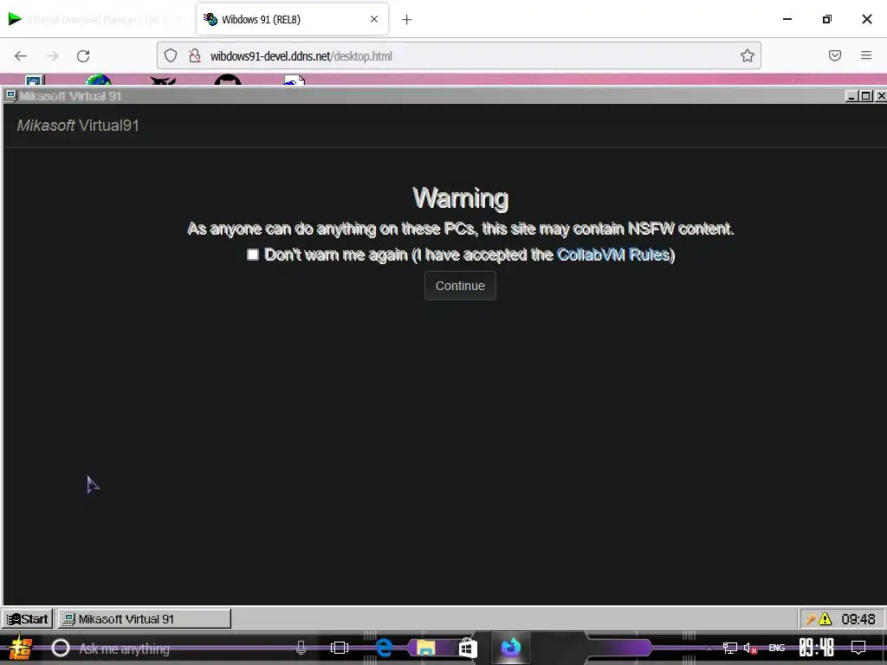Open Microsoft Store from the taskbar

point(468,648)
